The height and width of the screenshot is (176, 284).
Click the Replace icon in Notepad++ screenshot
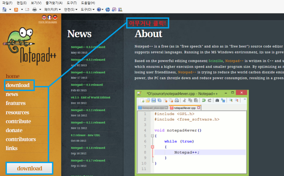tap(223, 100)
